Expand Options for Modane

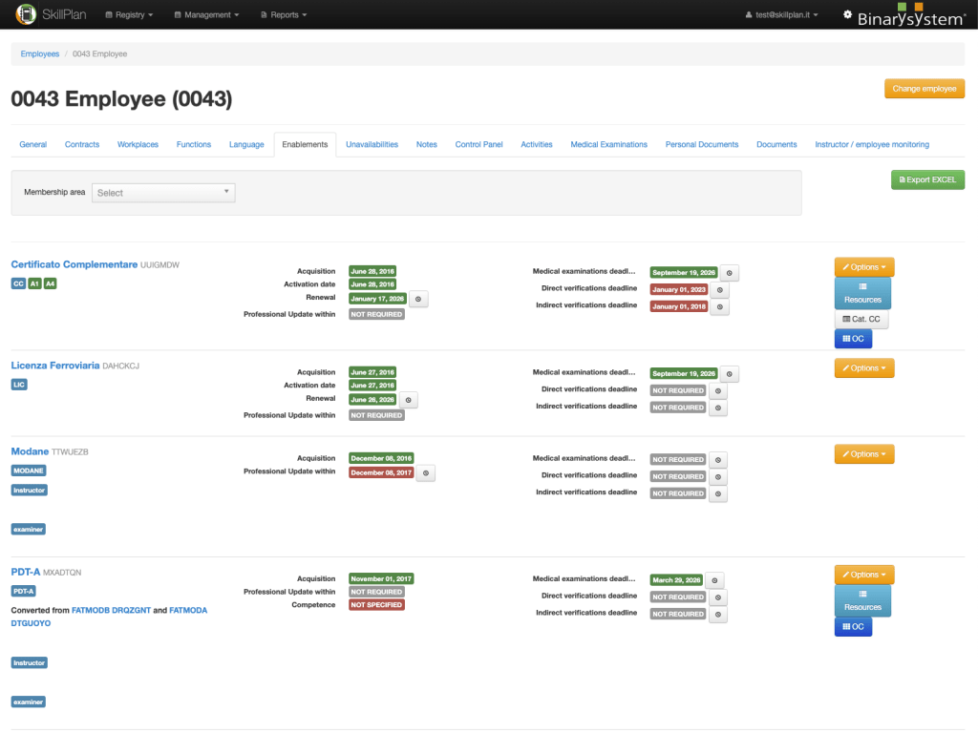(864, 453)
